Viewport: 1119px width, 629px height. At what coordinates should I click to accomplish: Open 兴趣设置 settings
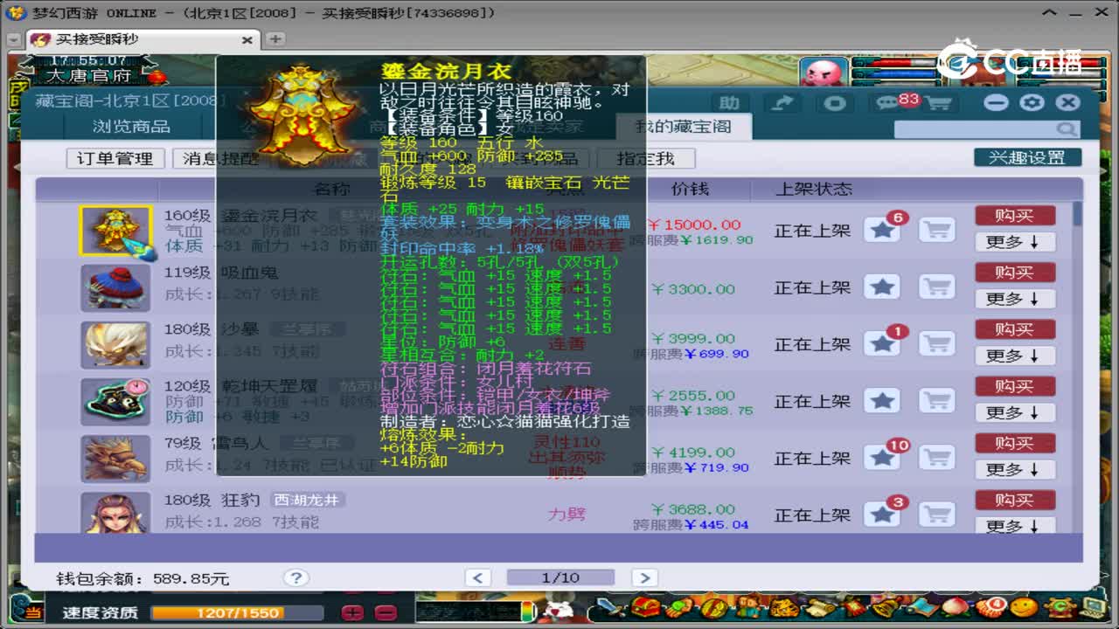(1027, 157)
